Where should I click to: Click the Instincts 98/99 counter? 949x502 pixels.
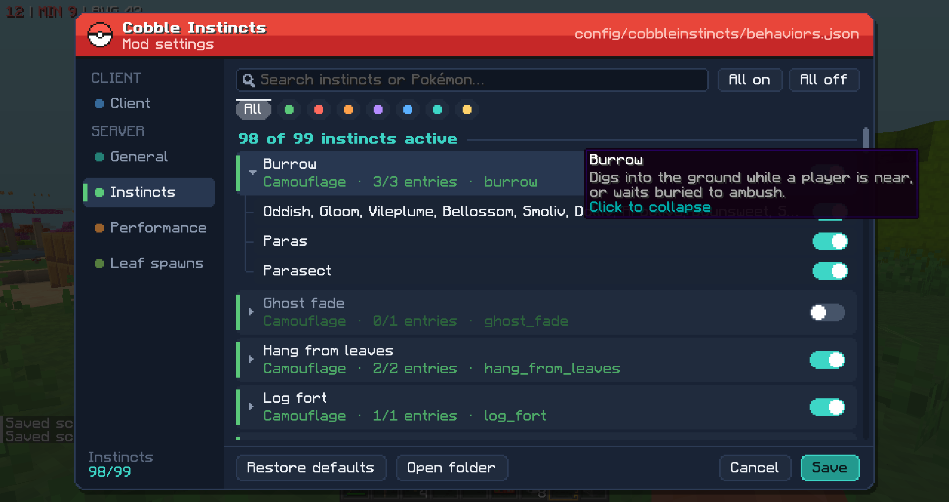point(121,464)
